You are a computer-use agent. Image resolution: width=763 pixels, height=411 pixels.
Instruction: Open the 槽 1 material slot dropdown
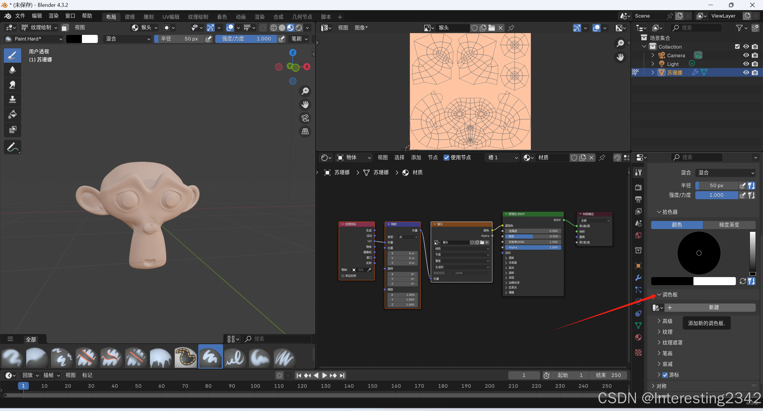[x=502, y=157]
